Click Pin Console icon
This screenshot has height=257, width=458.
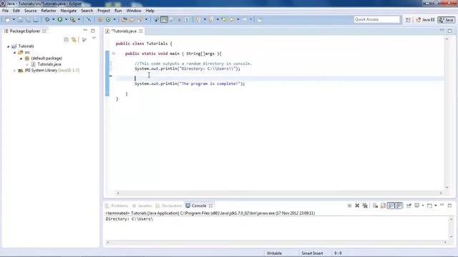coord(409,206)
